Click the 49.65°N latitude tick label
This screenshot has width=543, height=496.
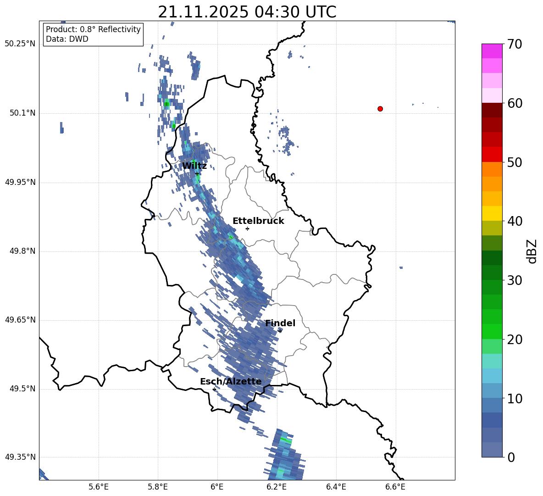click(20, 320)
